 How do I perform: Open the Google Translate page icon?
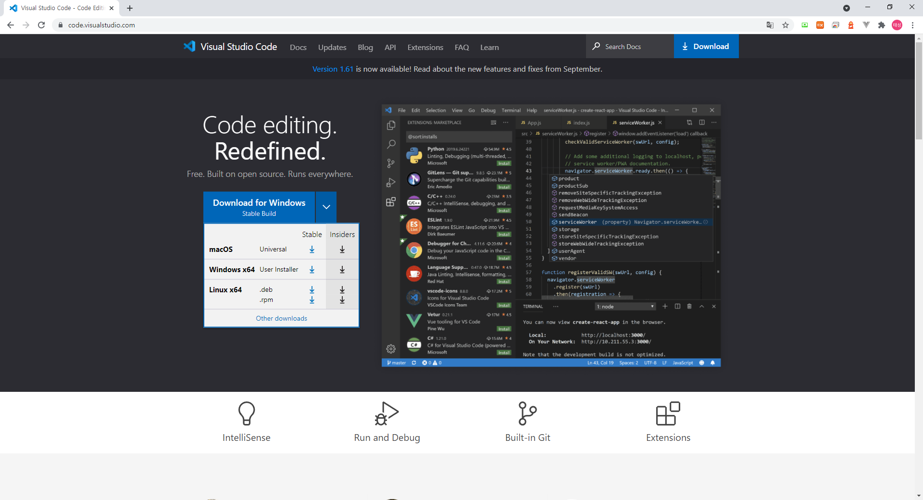[x=770, y=25]
